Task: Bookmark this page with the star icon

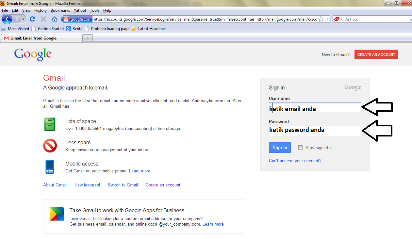Action: [321, 19]
